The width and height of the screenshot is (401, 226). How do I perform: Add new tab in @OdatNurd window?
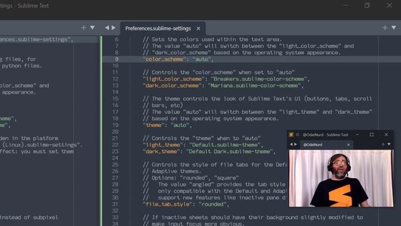click(x=383, y=144)
